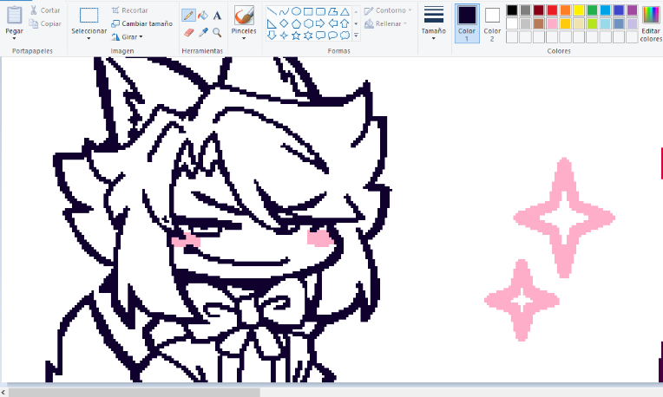Screen dimensions: 663x397
Task: Choose the Curve shape
Action: (x=284, y=11)
